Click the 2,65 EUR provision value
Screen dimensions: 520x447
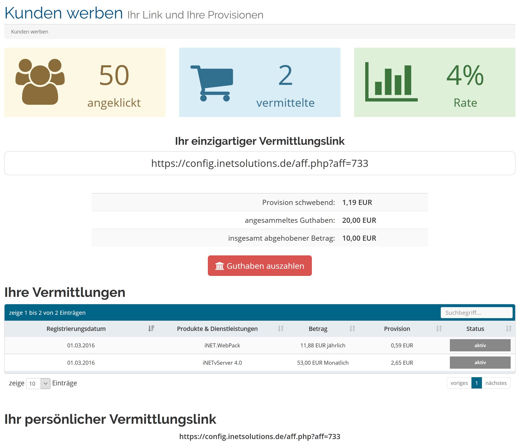402,363
